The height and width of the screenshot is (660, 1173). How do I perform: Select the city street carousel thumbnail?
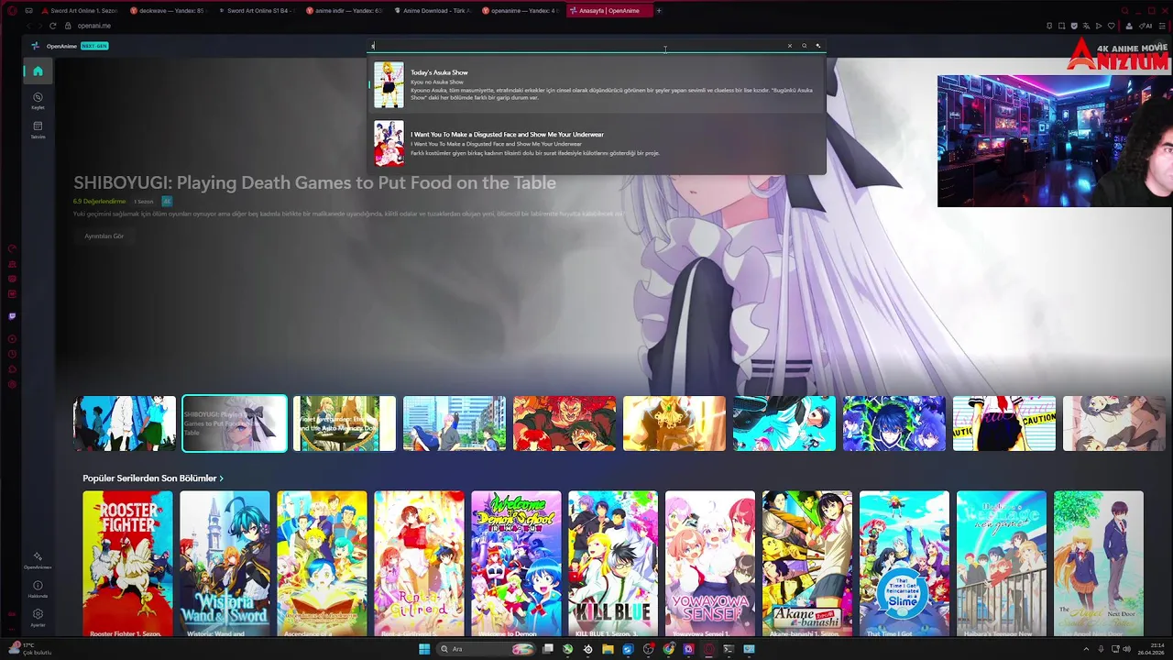[x=455, y=423]
